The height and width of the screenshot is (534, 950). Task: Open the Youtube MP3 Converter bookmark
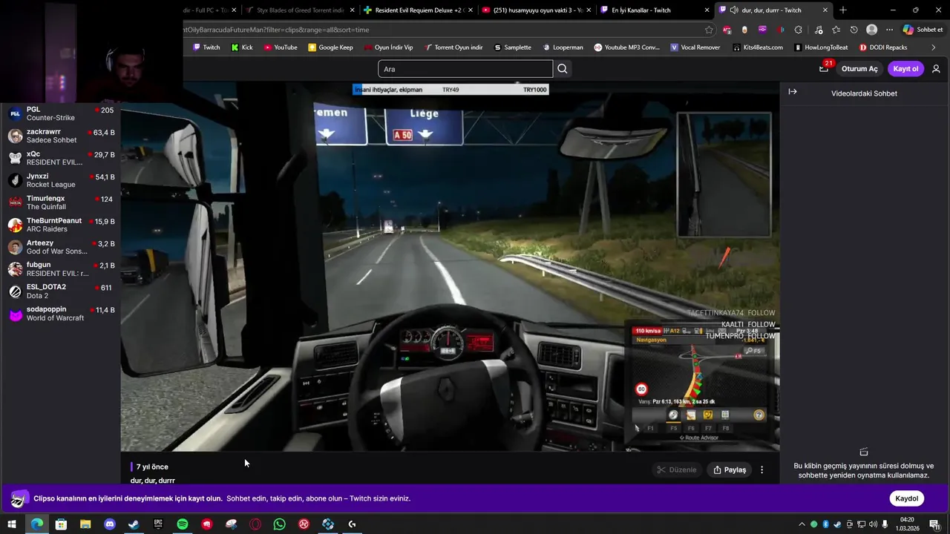click(627, 47)
